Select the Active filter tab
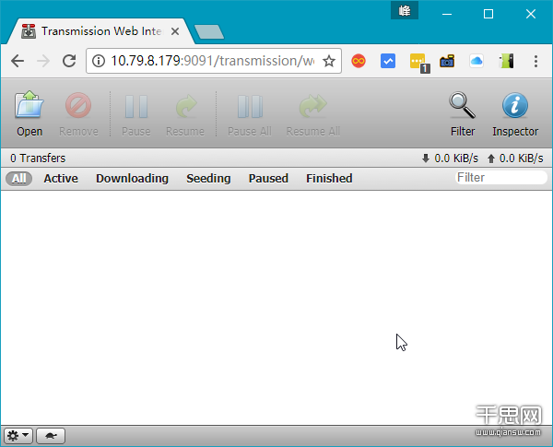Viewport: 553px width, 447px height. (x=61, y=179)
